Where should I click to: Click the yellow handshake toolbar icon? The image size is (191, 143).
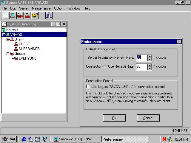click(35, 15)
